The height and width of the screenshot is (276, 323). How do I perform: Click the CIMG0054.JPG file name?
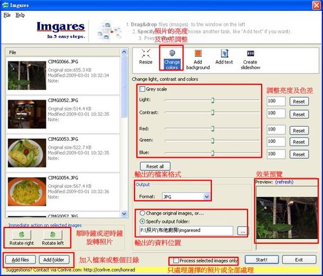[63, 178]
